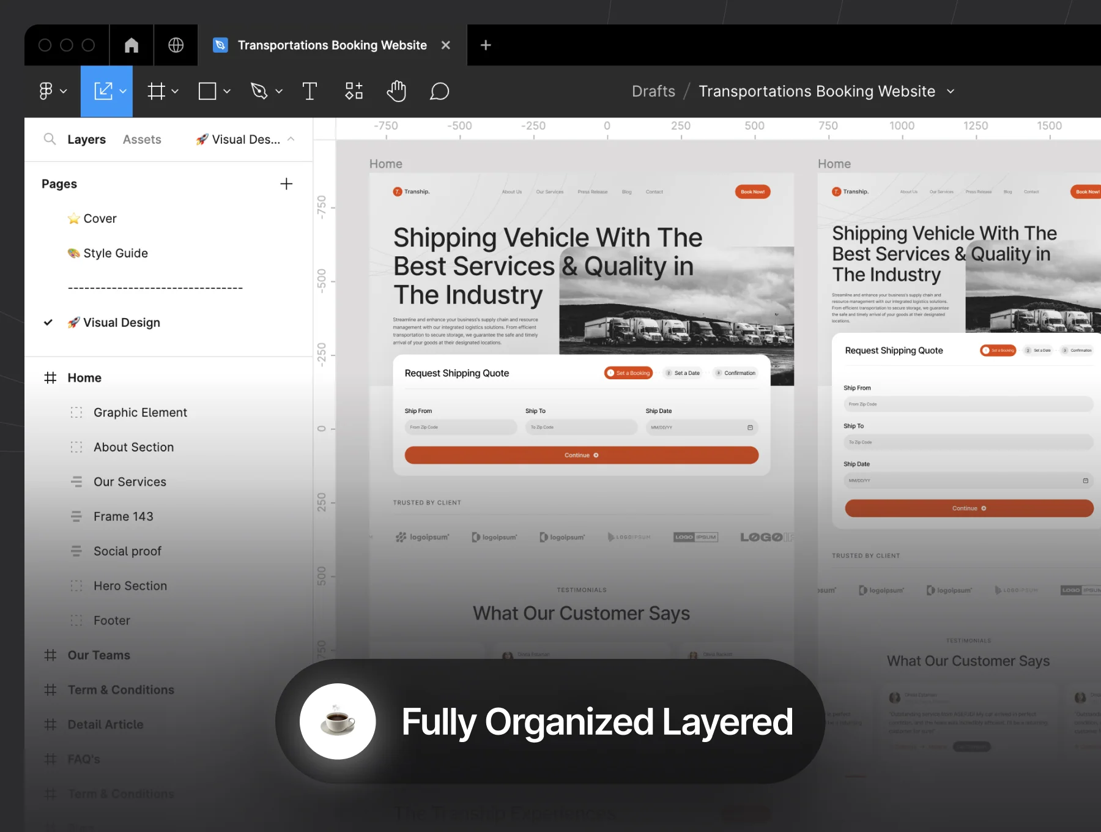Image resolution: width=1101 pixels, height=832 pixels.
Task: Select the Our Services layer
Action: click(x=130, y=481)
